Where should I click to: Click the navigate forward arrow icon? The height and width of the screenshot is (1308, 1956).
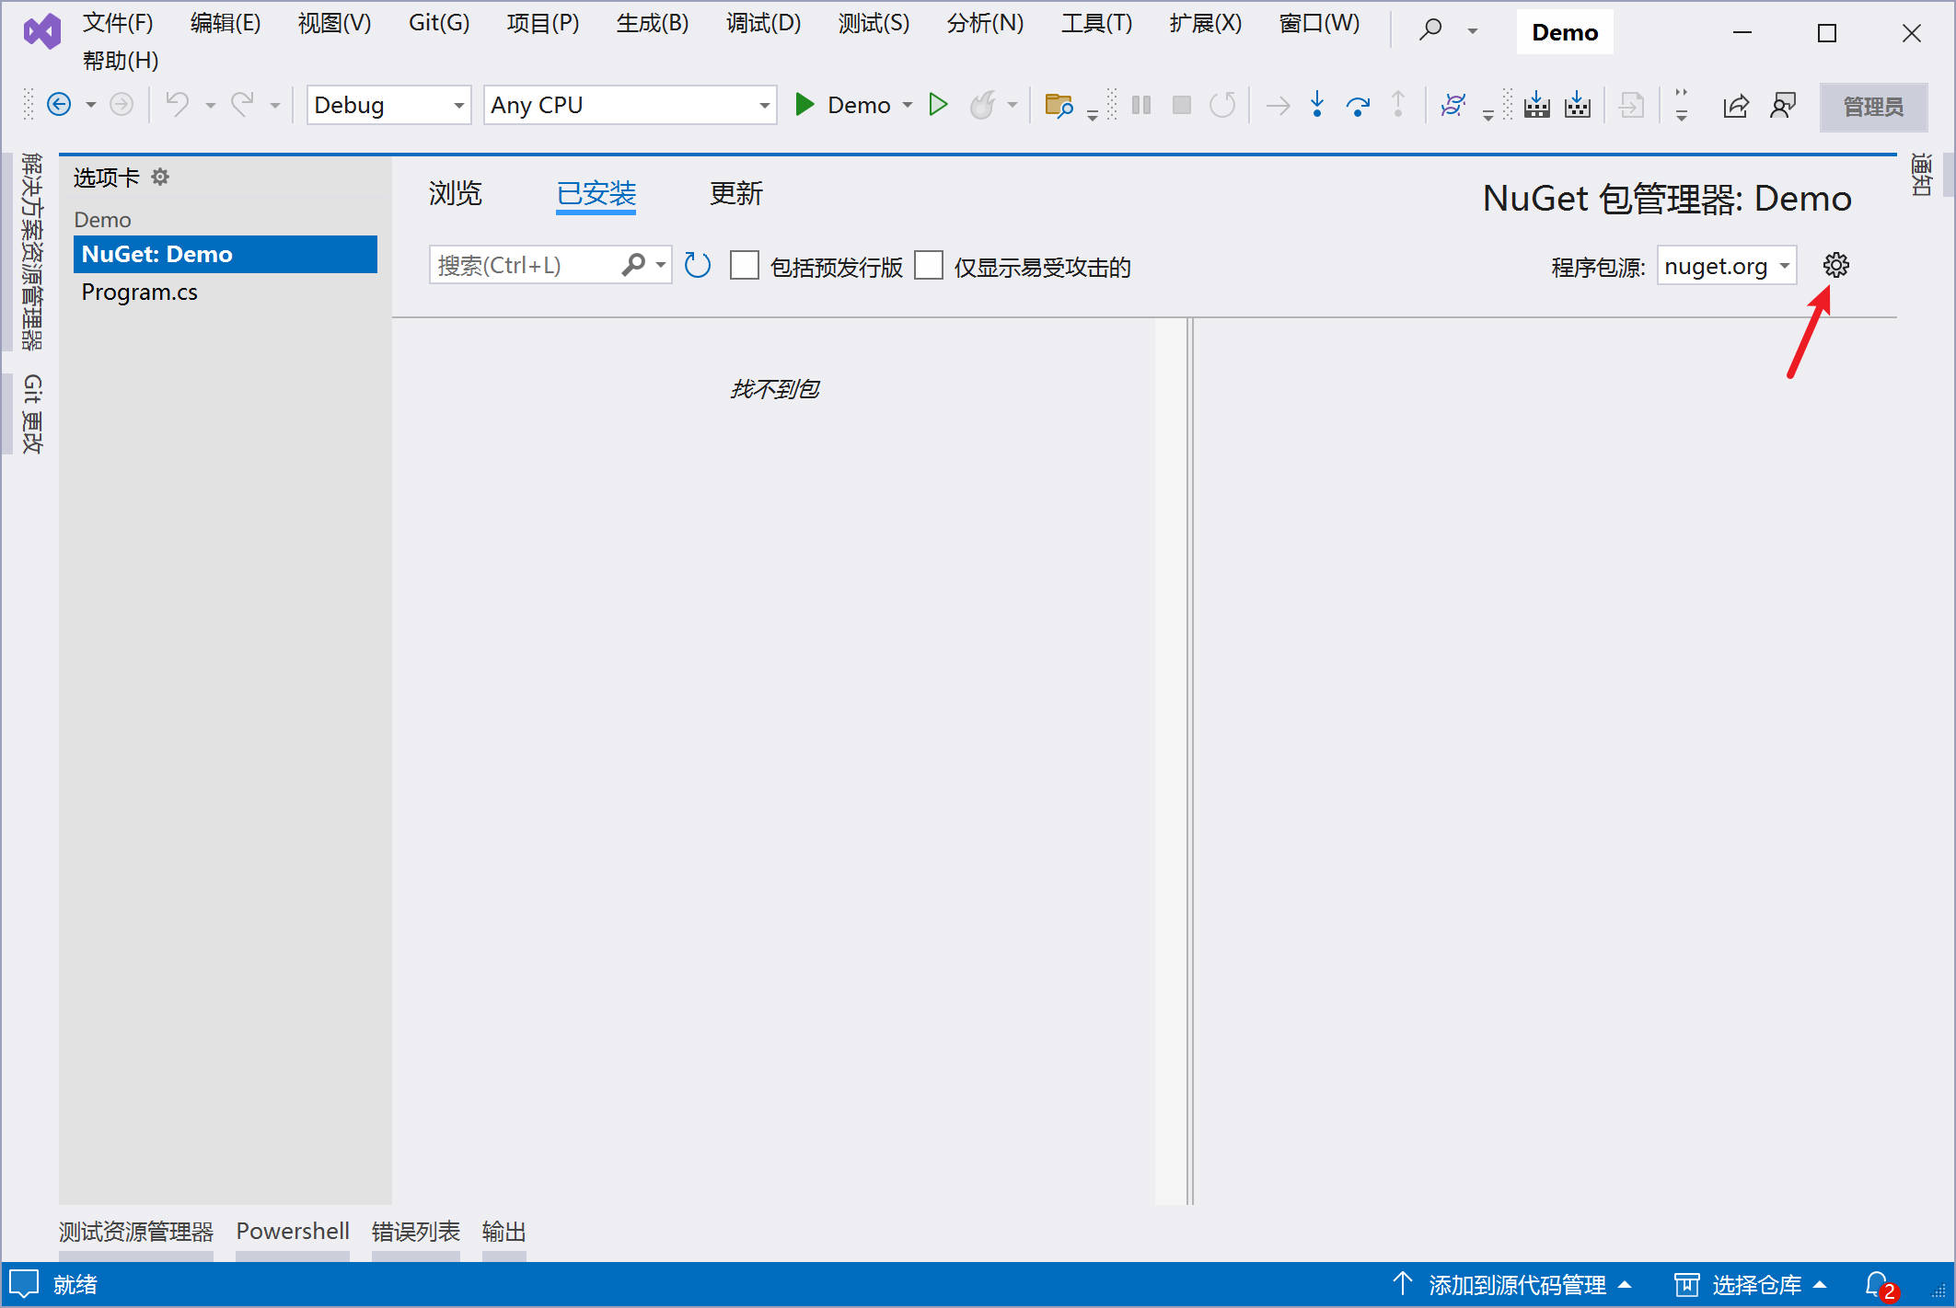click(x=122, y=105)
